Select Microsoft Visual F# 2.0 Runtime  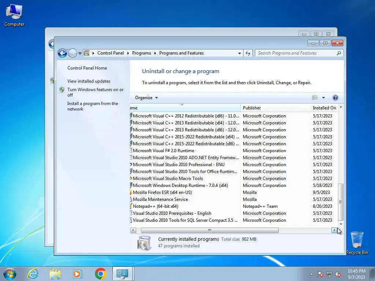[234, 151]
